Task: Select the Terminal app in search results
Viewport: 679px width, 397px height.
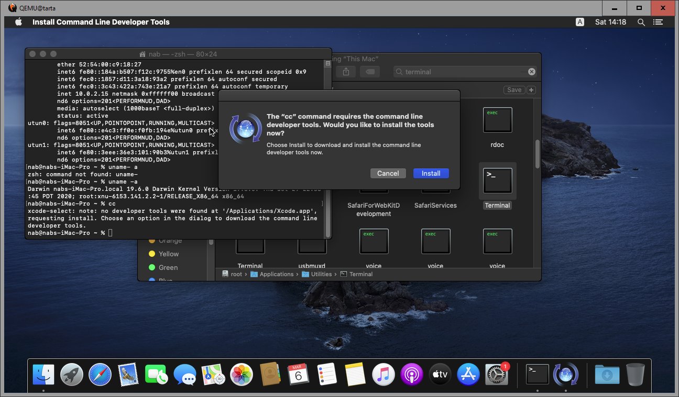Action: (497, 181)
